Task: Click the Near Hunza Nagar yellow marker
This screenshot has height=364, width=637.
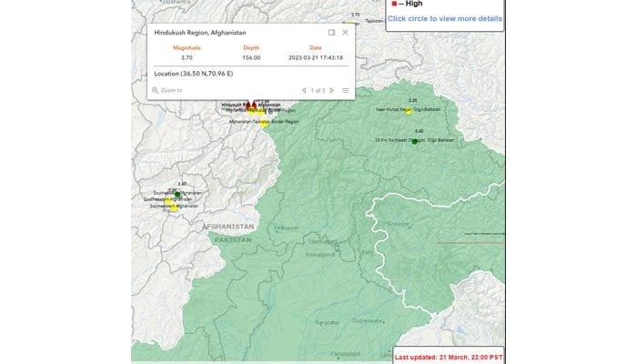Action: point(408,111)
